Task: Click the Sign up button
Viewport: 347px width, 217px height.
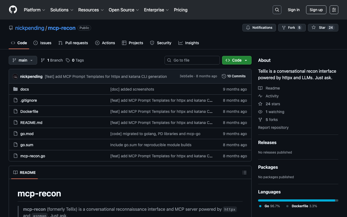Action: pos(316,10)
